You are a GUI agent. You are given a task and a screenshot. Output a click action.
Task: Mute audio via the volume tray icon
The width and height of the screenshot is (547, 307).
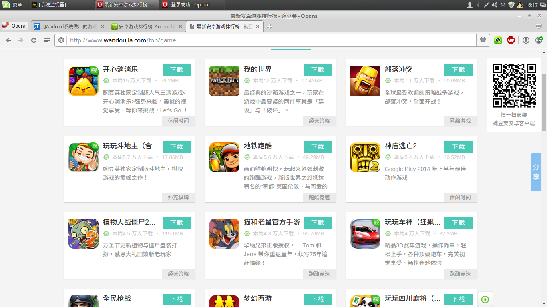pyautogui.click(x=495, y=5)
